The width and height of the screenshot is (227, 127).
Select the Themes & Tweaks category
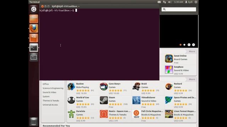click(x=51, y=101)
